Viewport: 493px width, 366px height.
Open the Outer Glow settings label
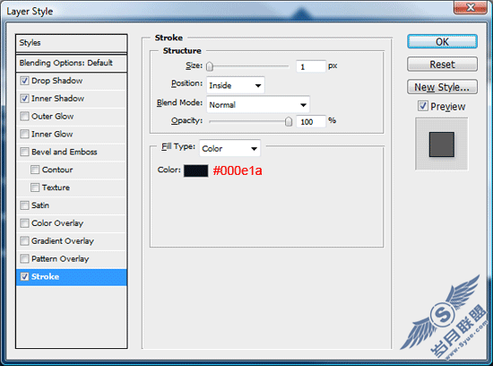coord(53,117)
